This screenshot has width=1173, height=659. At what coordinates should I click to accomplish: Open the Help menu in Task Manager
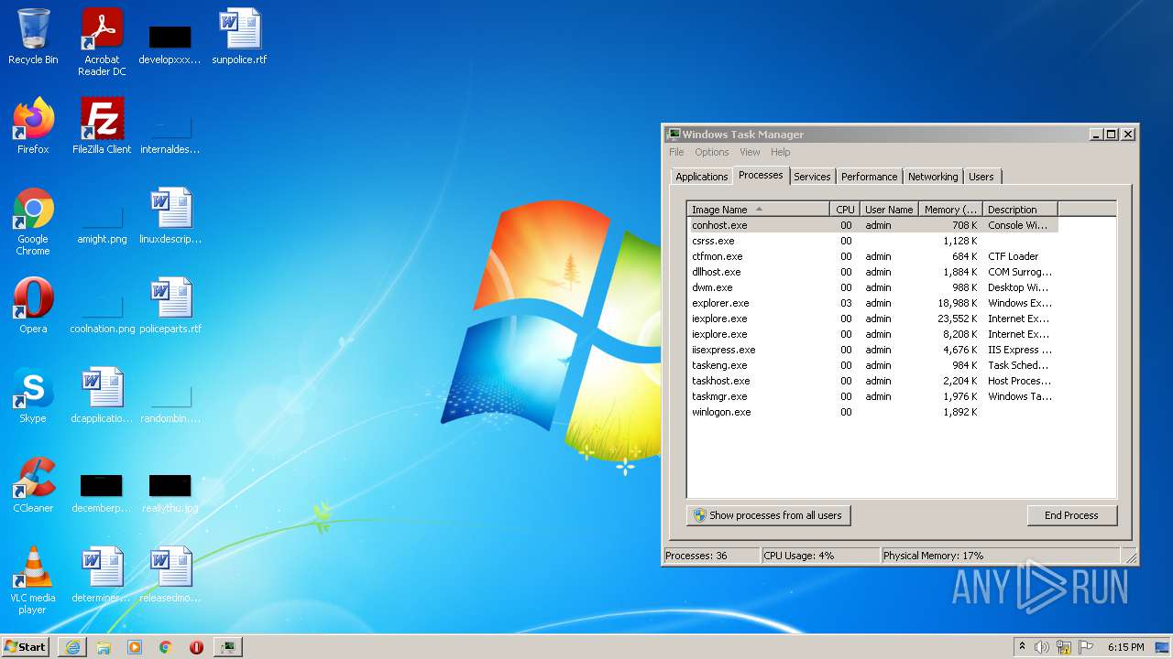click(780, 152)
